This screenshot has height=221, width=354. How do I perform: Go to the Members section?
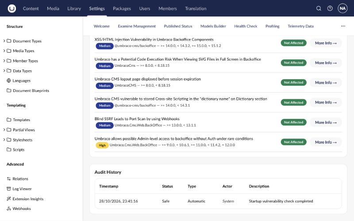click(x=168, y=8)
